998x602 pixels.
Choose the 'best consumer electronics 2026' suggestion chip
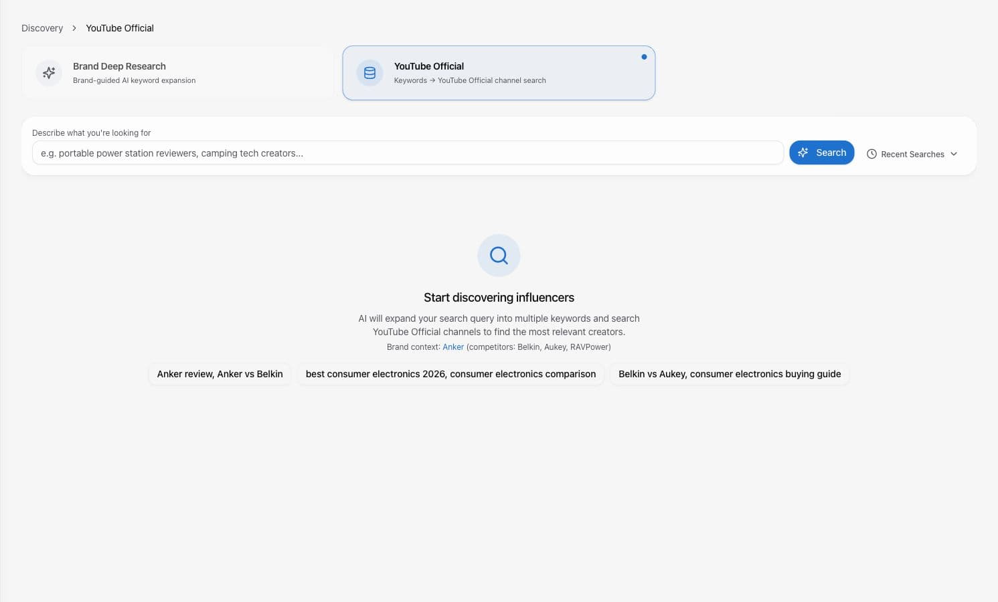click(450, 374)
